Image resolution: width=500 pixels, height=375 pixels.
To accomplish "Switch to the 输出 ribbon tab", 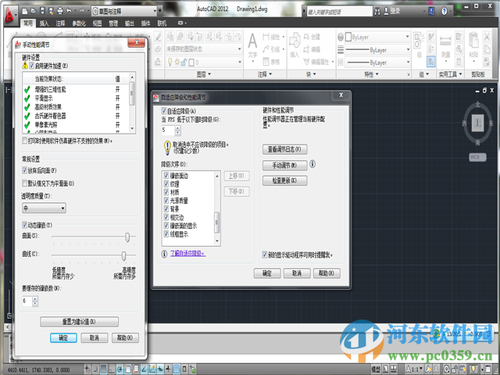I will click(129, 23).
